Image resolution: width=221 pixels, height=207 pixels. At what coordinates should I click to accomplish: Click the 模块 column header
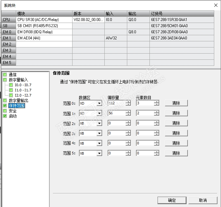(x=44, y=14)
